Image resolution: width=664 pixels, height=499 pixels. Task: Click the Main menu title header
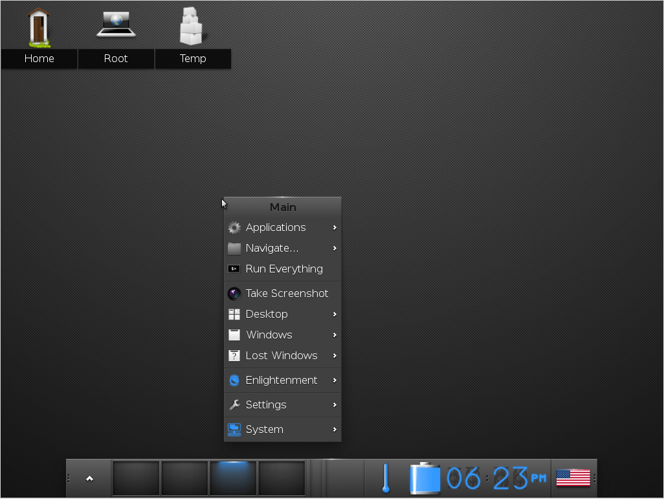pos(282,207)
